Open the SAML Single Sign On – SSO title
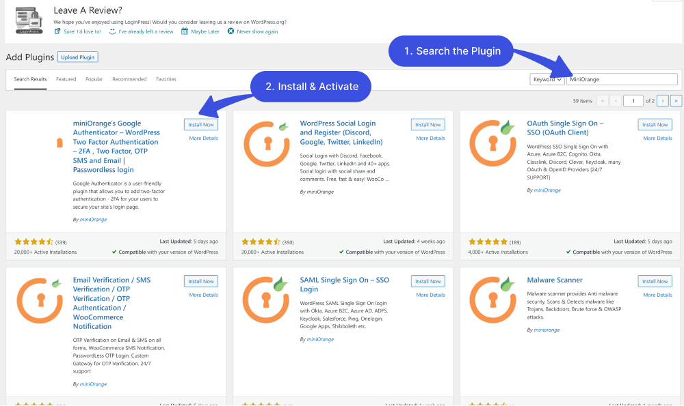This screenshot has height=406, width=684. click(345, 285)
